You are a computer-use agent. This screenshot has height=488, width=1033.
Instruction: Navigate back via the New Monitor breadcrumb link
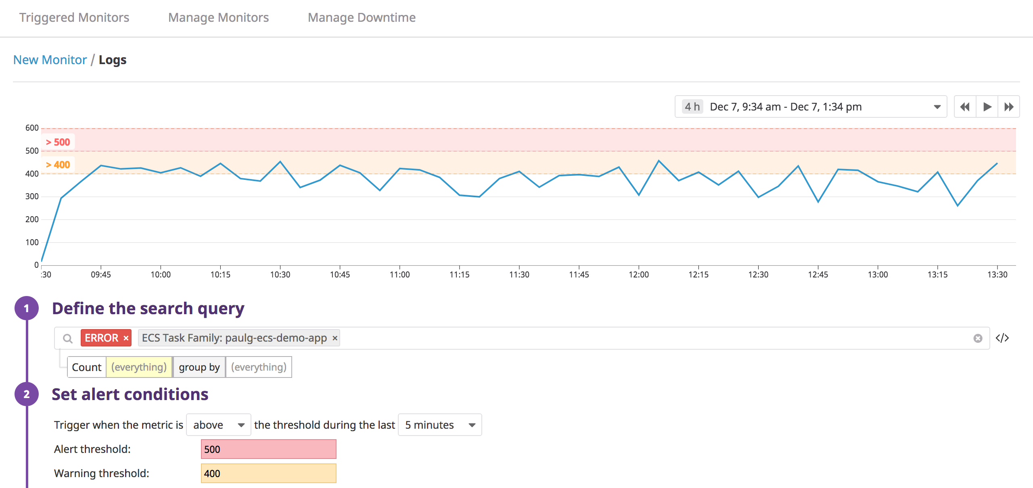point(50,59)
